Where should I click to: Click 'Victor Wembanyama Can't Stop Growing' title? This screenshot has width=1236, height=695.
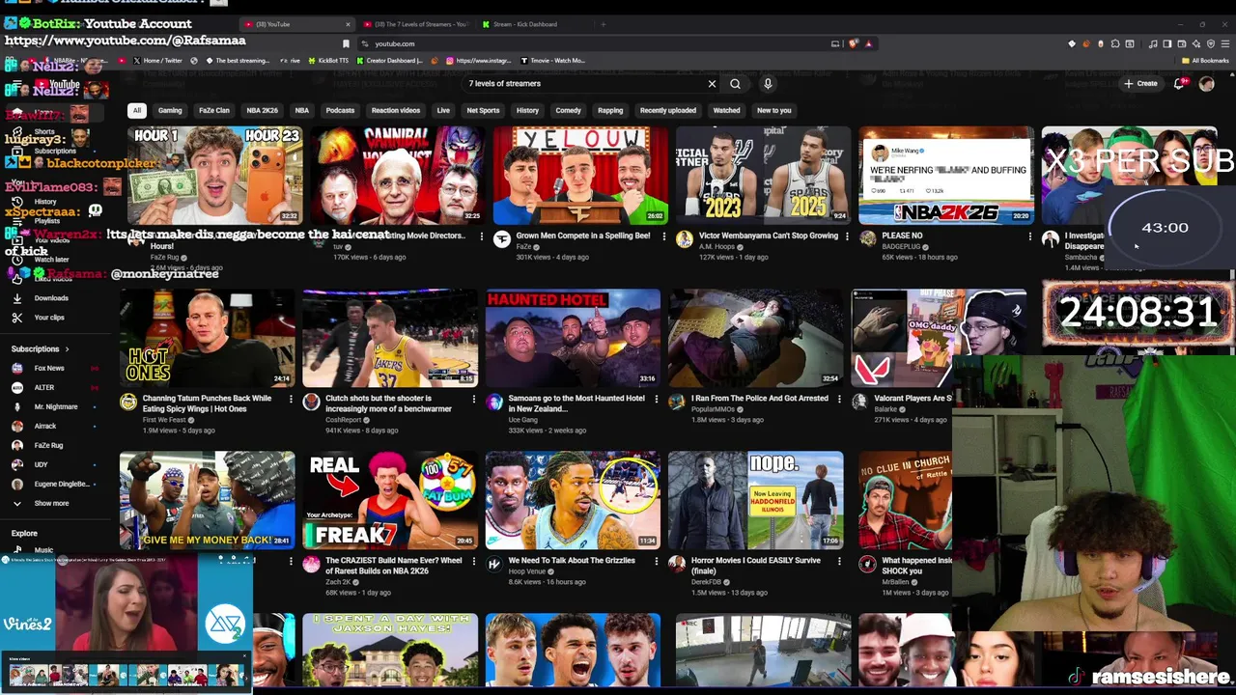click(769, 236)
